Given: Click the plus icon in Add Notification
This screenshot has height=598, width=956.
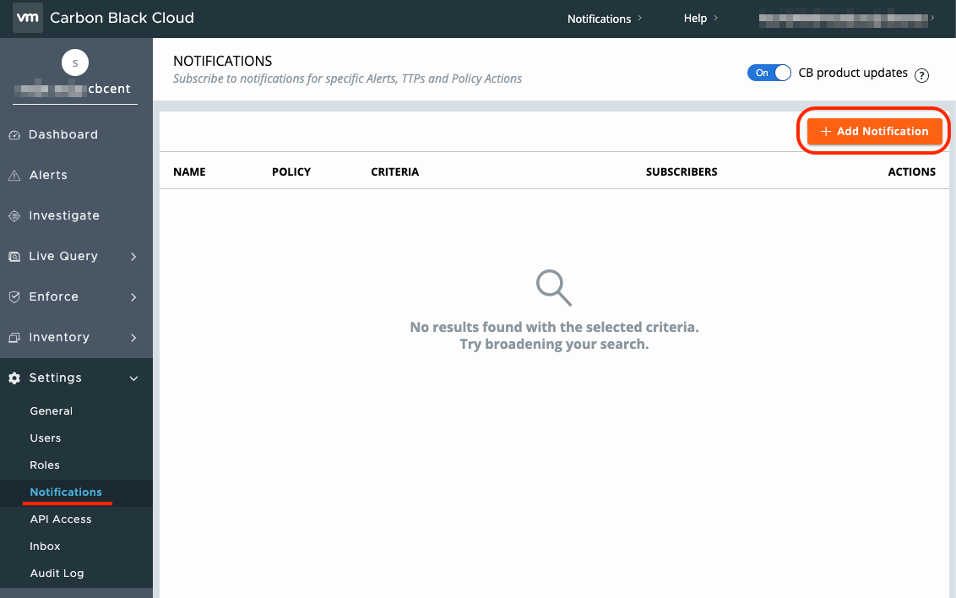Looking at the screenshot, I should click(826, 132).
